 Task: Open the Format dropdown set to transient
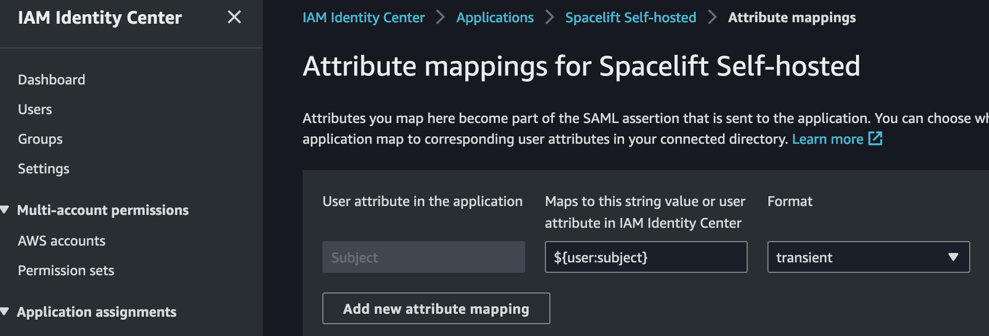(868, 257)
